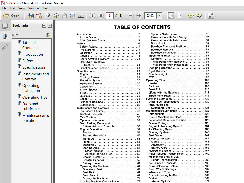The width and height of the screenshot is (244, 183).
Task: Open the Help menu
Action: point(46,8)
